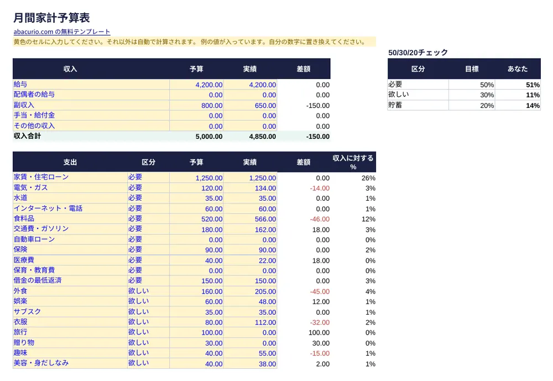
Task: Click the 貯蓄 あなた value 14%
Action: pos(518,105)
